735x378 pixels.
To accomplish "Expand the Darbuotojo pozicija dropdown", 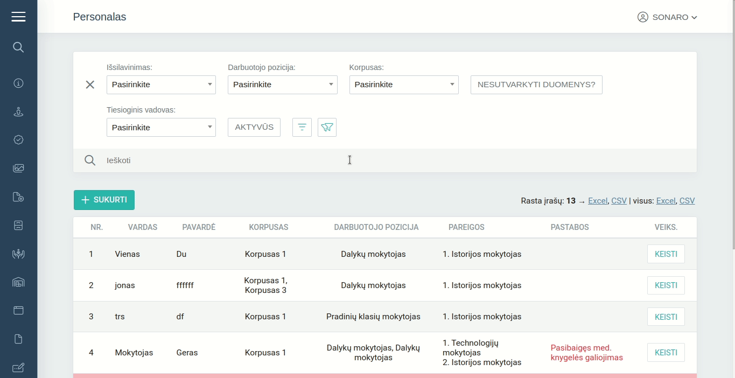I will (282, 85).
